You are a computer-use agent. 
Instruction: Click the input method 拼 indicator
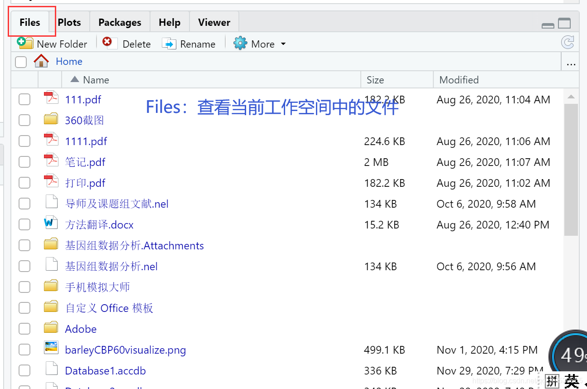(x=552, y=381)
